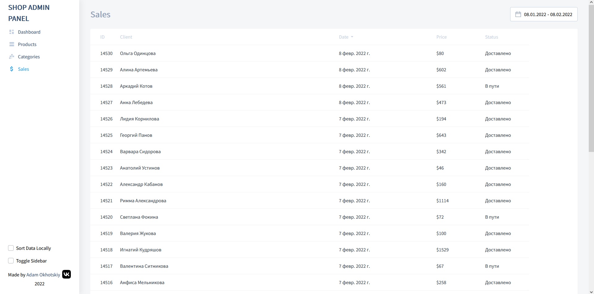Click the $473 price cell
594x294 pixels.
tap(441, 103)
